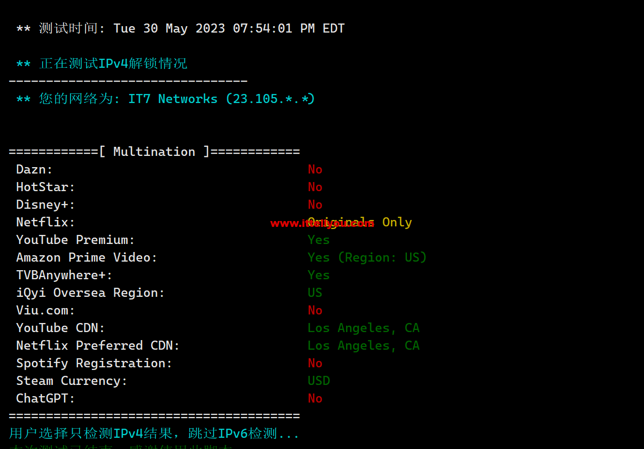Click the Steam Currency USD value
This screenshot has height=449, width=644.
point(319,381)
